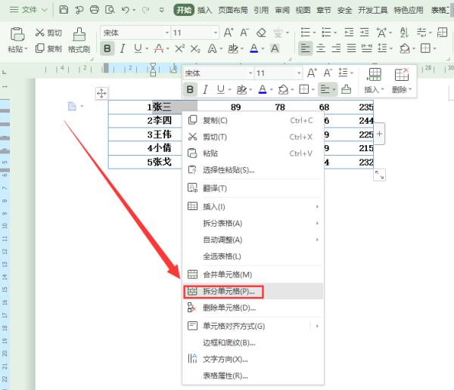Click the Increase Font Size icon in ribbon
This screenshot has height=390, width=454.
(x=229, y=32)
